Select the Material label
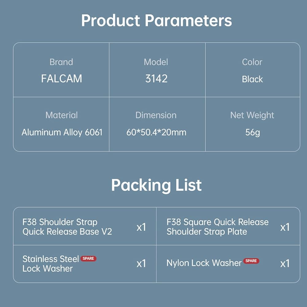Viewport: 307px width, 307px height. pyautogui.click(x=61, y=115)
